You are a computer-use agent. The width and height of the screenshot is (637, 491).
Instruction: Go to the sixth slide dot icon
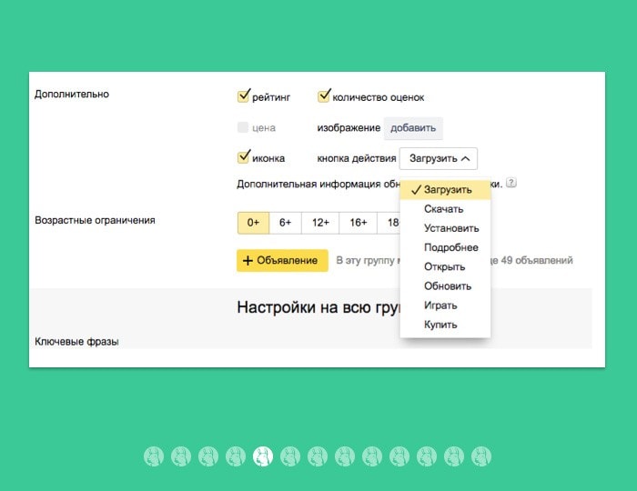290,456
